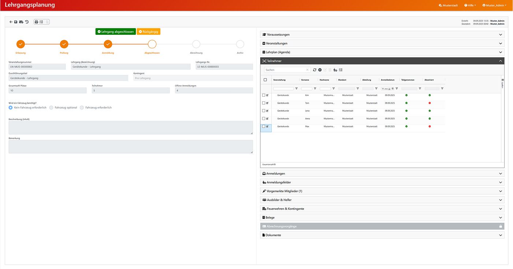Image resolution: width=513 pixels, height=269 pixels.
Task: Click the 'Abrechnung' step in progress tracker
Action: click(x=196, y=45)
